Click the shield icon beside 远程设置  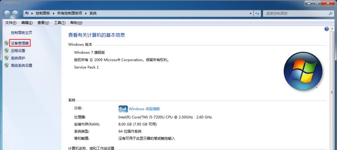(x=6, y=51)
